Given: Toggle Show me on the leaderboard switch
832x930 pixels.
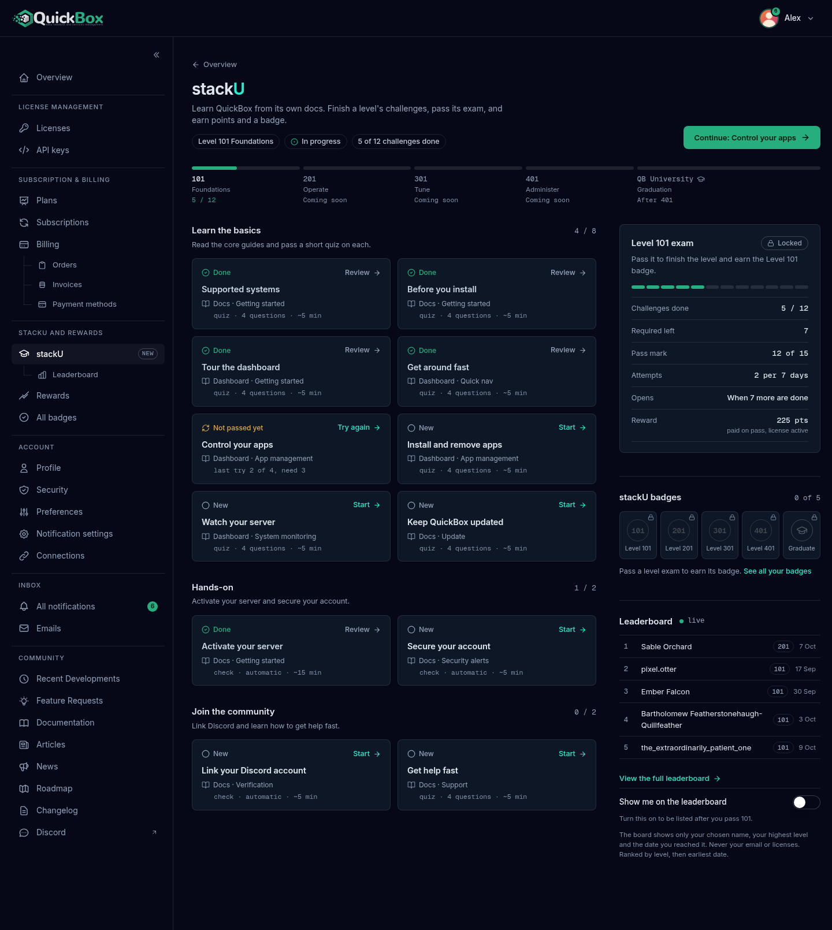Looking at the screenshot, I should (807, 802).
